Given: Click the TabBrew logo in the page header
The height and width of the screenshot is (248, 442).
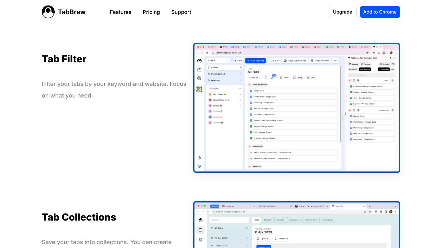Looking at the screenshot, I should pyautogui.click(x=64, y=12).
